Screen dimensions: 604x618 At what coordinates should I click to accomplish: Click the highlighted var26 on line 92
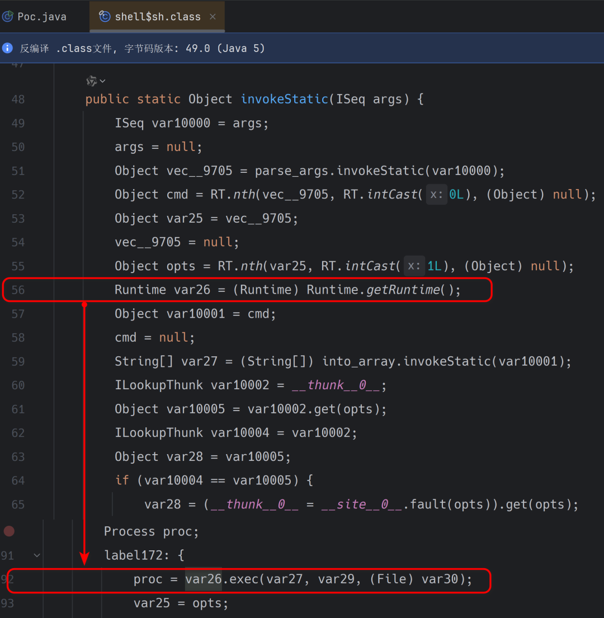[x=204, y=579]
